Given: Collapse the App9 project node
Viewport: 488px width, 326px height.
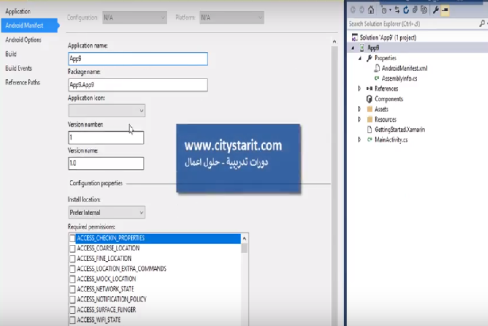Looking at the screenshot, I should [x=353, y=48].
